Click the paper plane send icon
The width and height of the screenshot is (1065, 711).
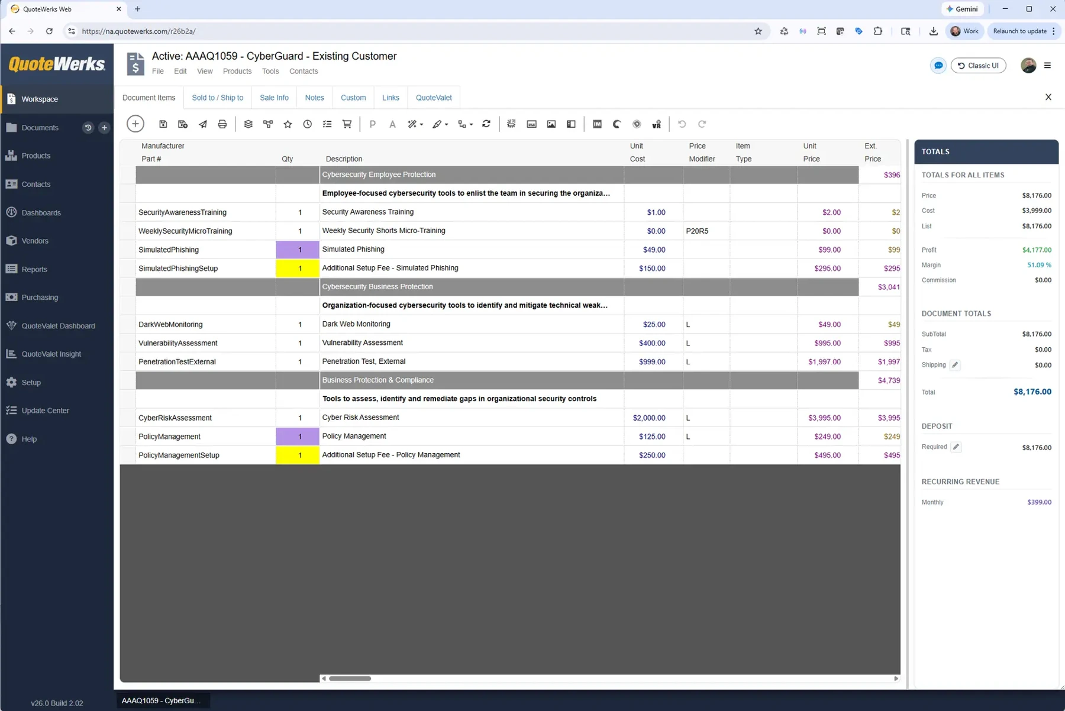[x=203, y=124]
